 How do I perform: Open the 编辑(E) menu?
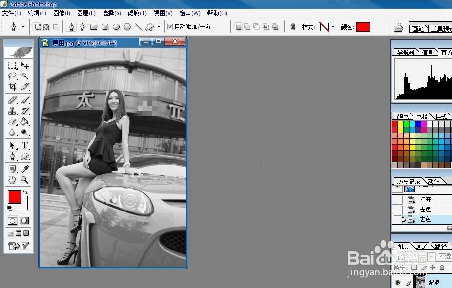point(37,13)
